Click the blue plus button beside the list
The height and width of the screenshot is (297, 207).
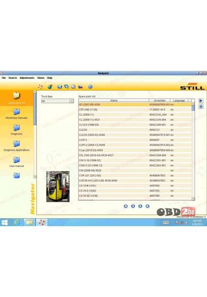tap(201, 106)
